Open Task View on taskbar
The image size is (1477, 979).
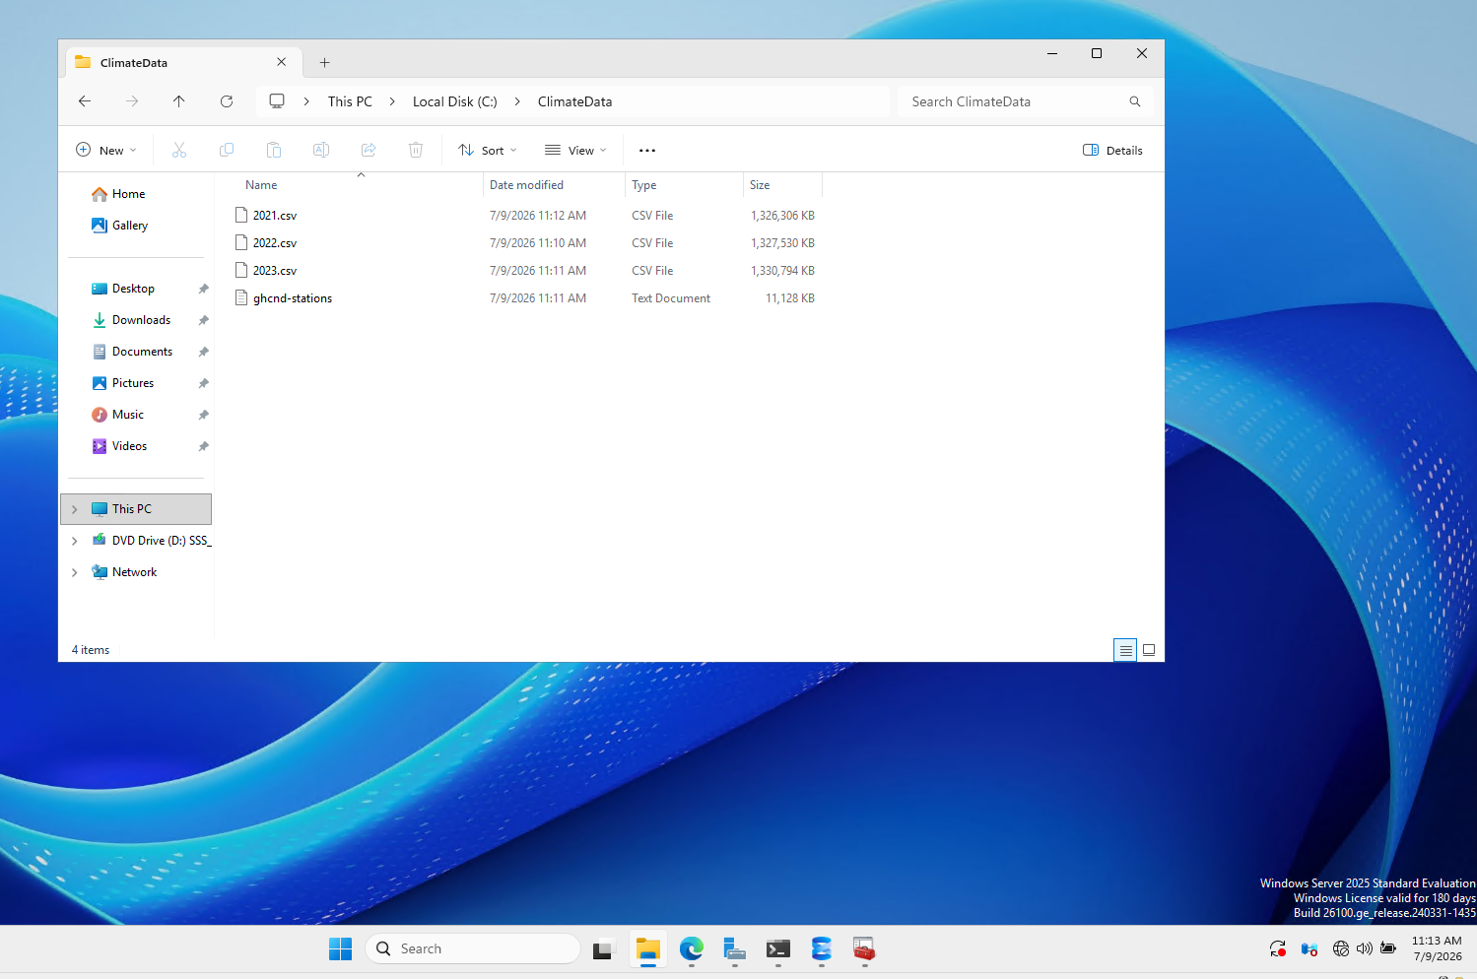tap(603, 948)
